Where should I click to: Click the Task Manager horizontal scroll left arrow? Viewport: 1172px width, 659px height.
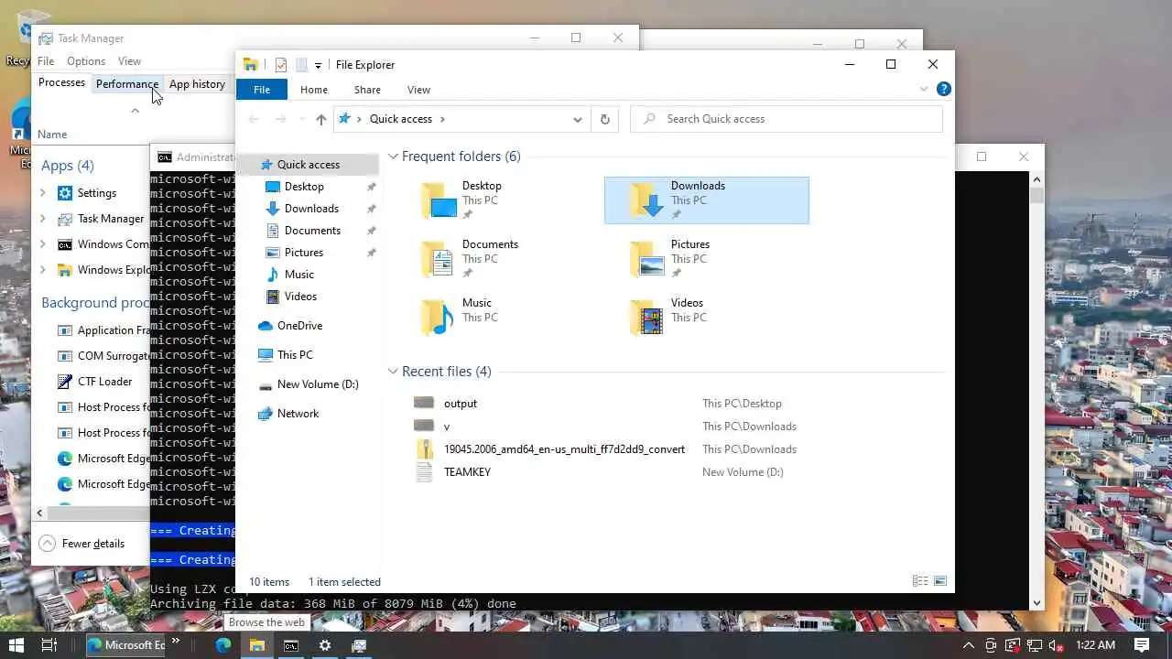(x=39, y=513)
